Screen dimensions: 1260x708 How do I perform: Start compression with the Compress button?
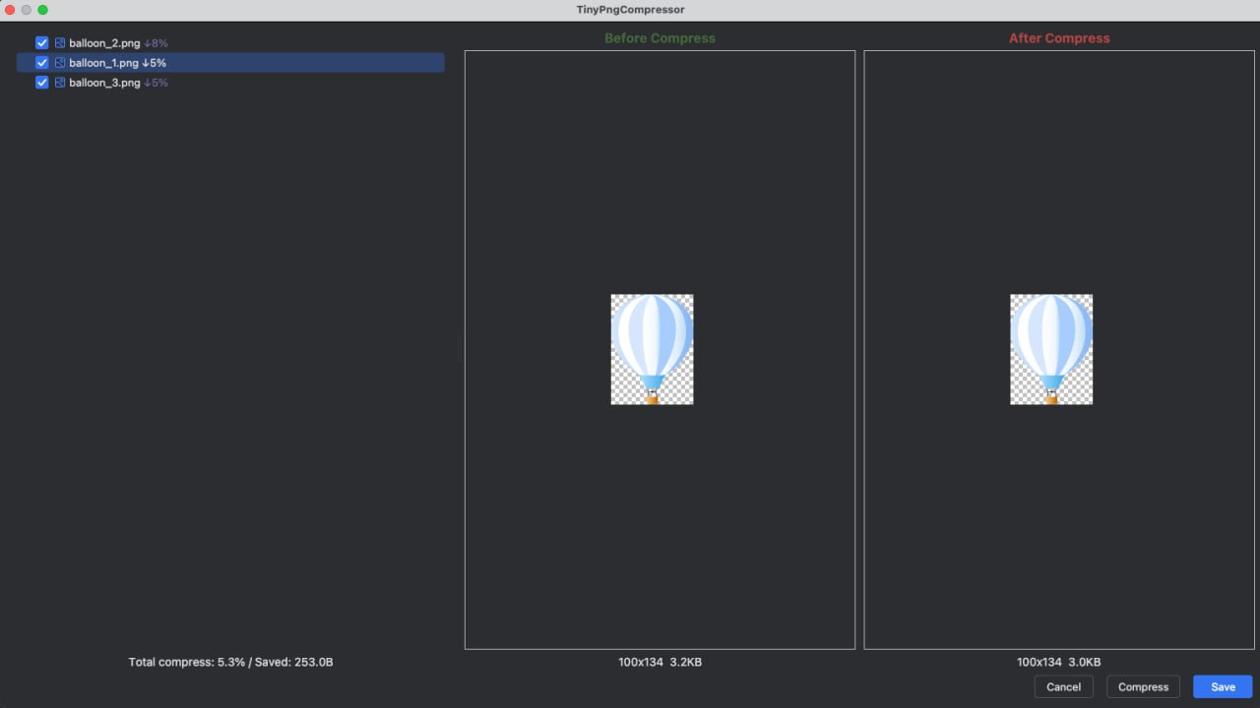pyautogui.click(x=1143, y=687)
